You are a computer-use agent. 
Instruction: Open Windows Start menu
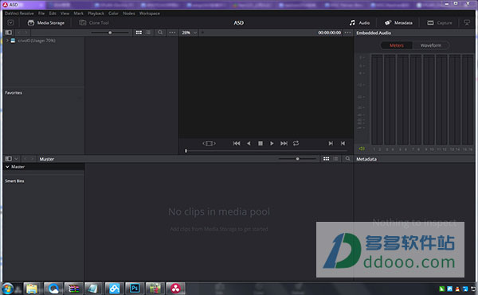coord(8,289)
